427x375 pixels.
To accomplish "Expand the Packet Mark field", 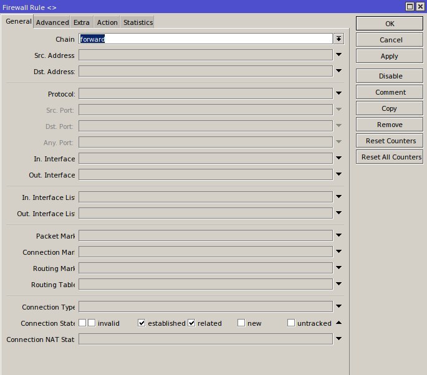I will (x=338, y=235).
